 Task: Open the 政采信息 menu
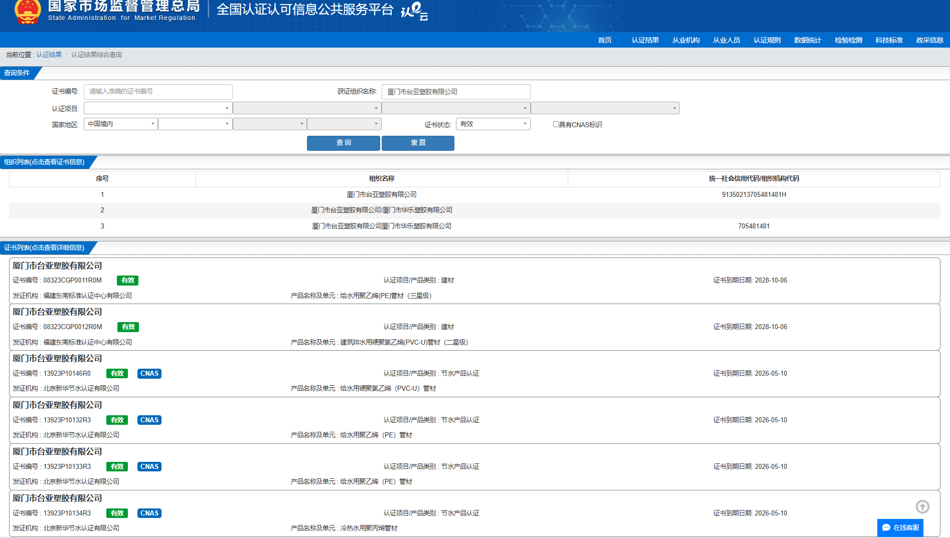pos(930,40)
